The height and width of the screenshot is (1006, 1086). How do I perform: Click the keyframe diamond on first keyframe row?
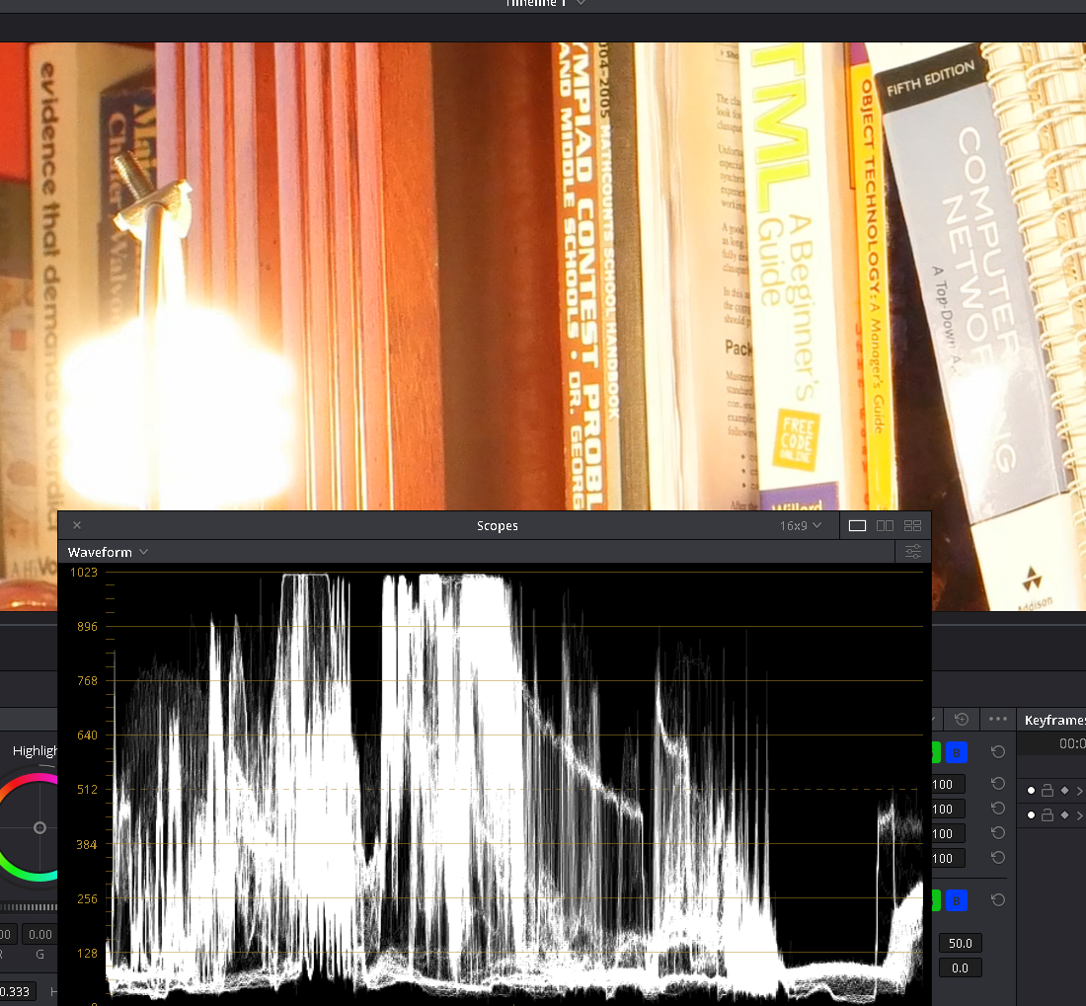(x=1064, y=790)
